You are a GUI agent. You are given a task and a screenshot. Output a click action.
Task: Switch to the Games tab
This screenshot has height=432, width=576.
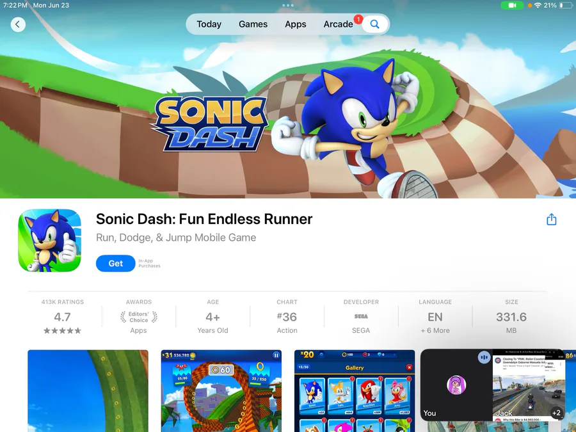[253, 24]
